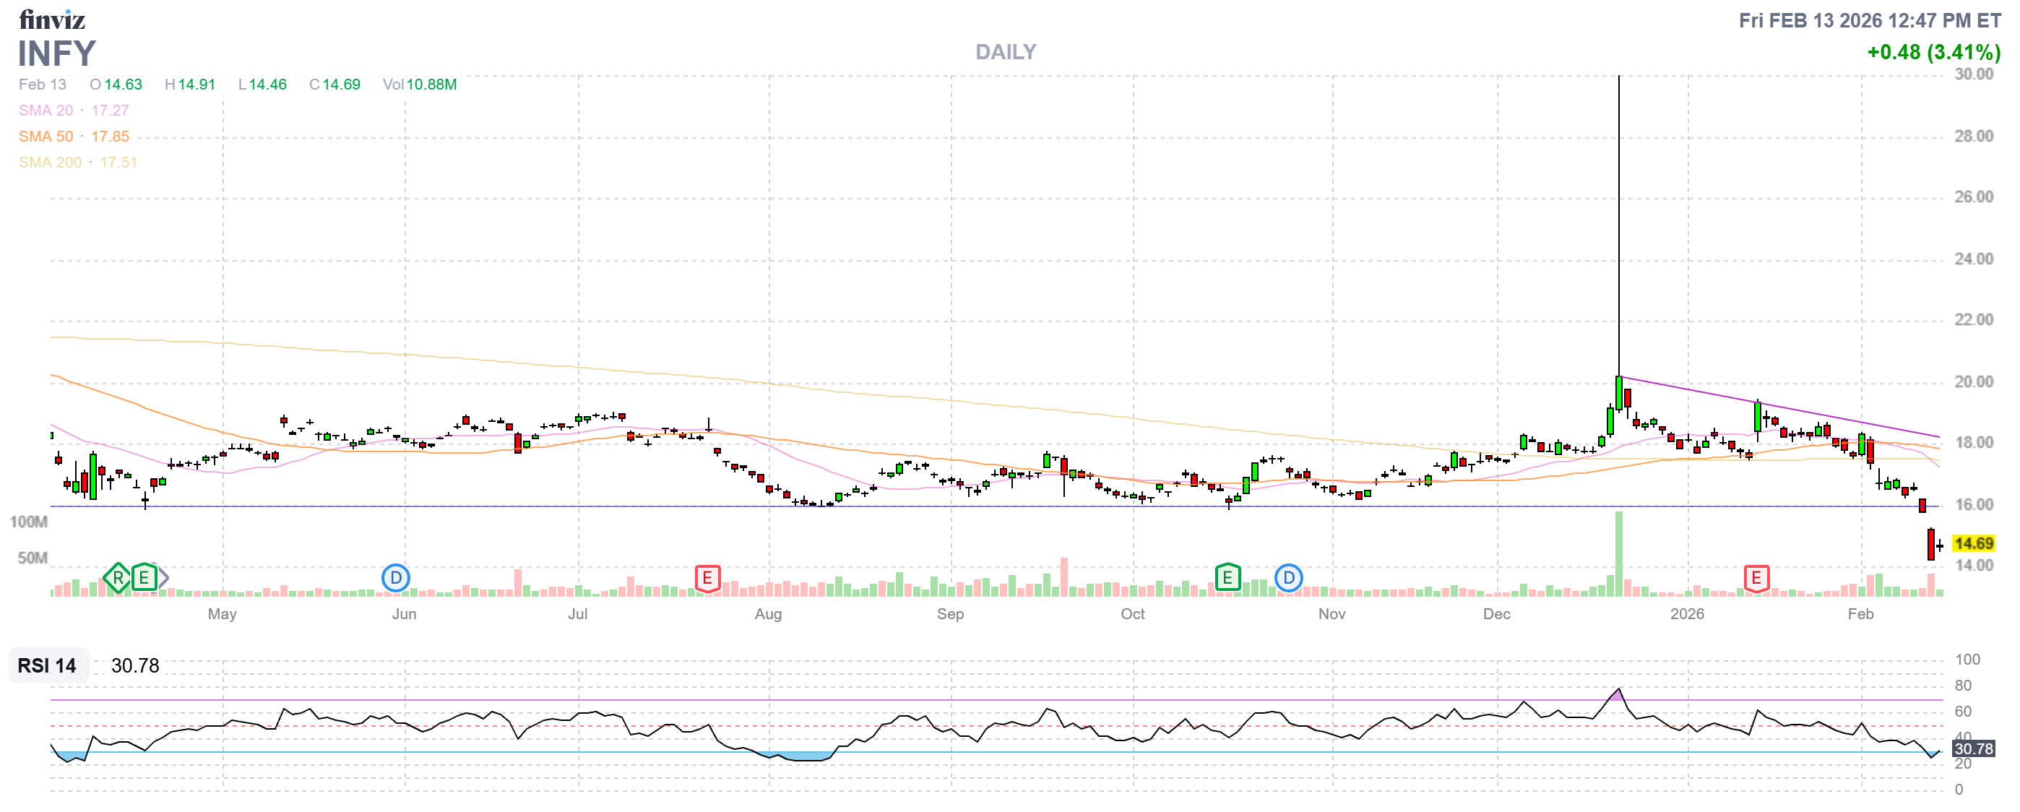Click the green E earnings marker in October
The width and height of the screenshot is (2020, 812).
tap(1227, 579)
